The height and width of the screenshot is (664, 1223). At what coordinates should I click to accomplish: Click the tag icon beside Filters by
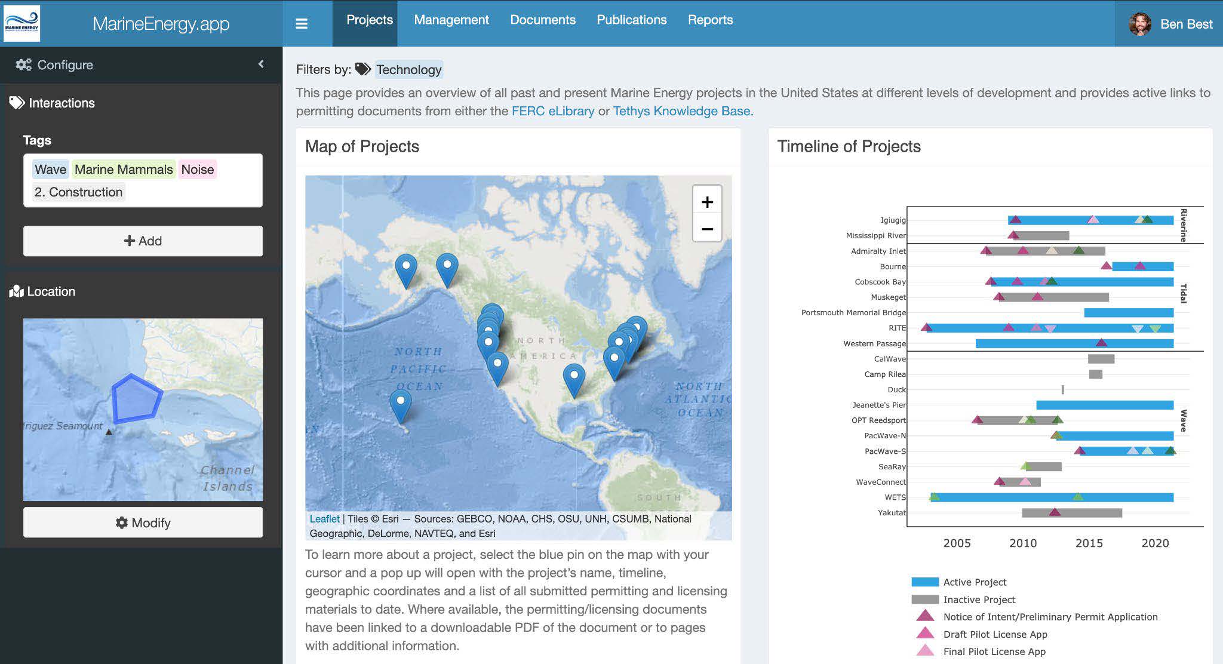(x=363, y=69)
